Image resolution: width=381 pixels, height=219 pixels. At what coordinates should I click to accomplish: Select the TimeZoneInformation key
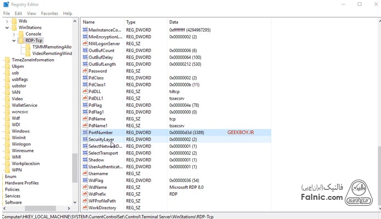coord(33,60)
